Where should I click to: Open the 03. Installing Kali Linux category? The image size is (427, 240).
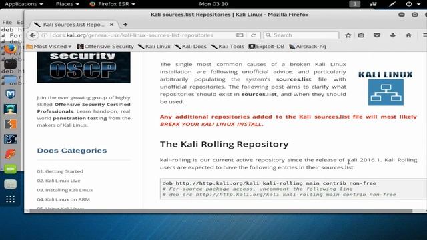(65, 190)
